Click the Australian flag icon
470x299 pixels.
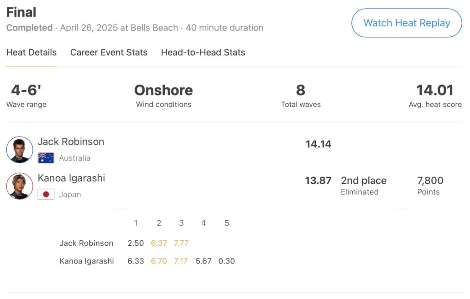[46, 158]
